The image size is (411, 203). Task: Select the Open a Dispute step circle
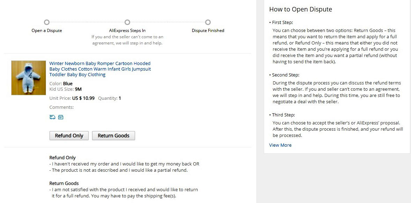47,22
